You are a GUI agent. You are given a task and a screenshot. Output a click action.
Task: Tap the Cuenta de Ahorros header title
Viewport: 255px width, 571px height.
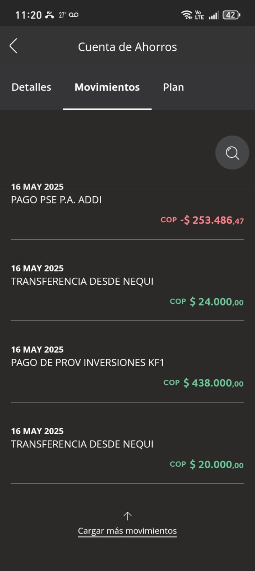click(x=127, y=47)
